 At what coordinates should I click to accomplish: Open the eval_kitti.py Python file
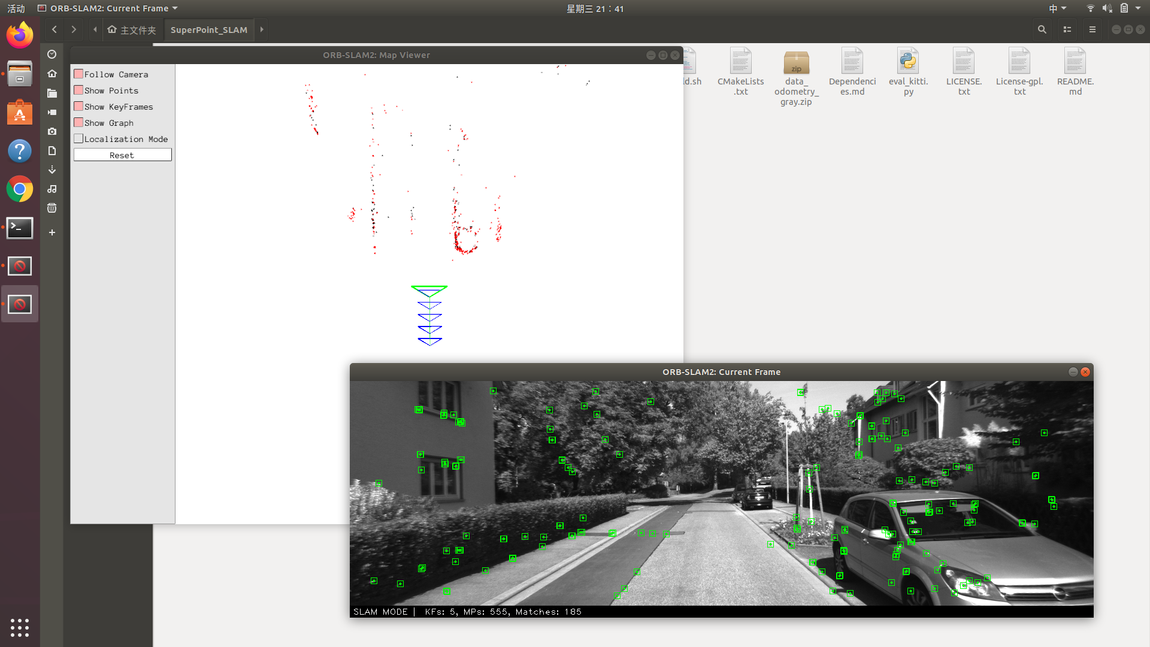tap(908, 62)
